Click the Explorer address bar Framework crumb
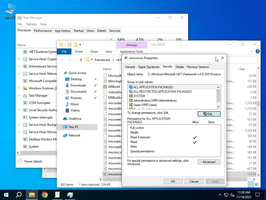Image resolution: width=266 pixels, height=200 pixels. (x=102, y=60)
